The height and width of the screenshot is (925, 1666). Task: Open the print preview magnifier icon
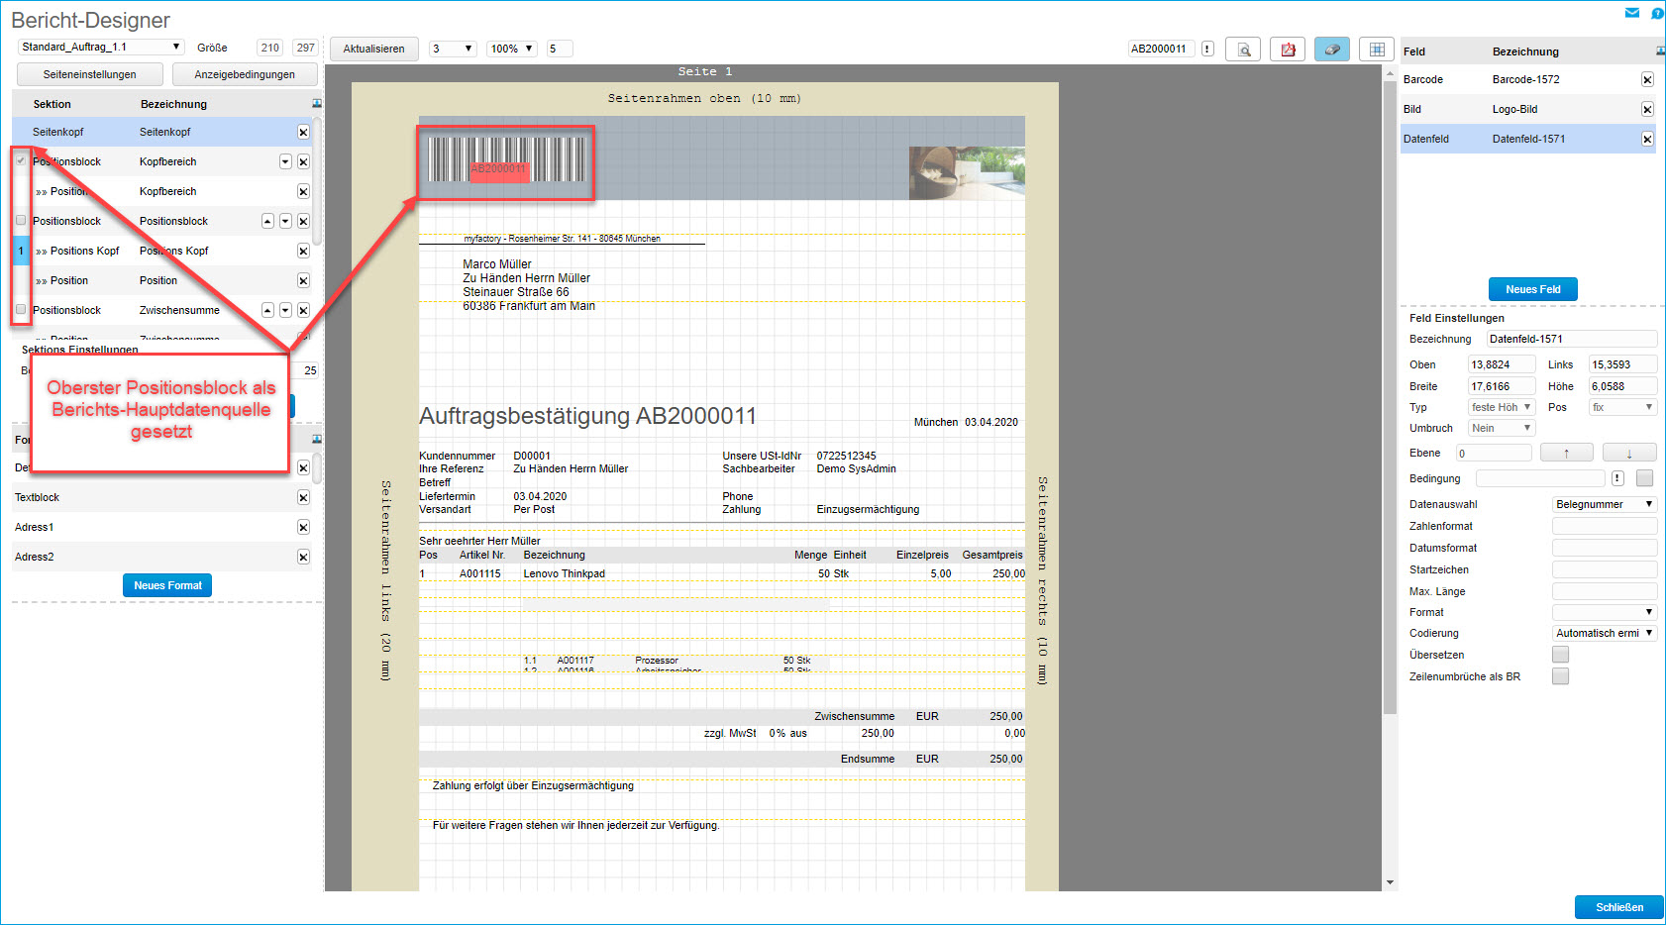point(1243,50)
